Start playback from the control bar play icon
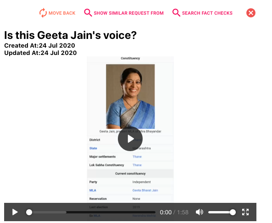 tap(15, 212)
